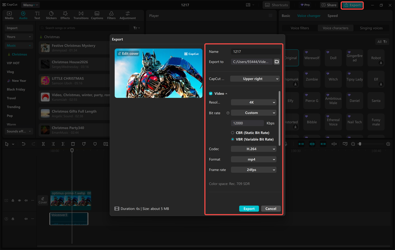Viewport: 395px width, 250px height.
Task: Open the Stickers panel
Action: [51, 15]
